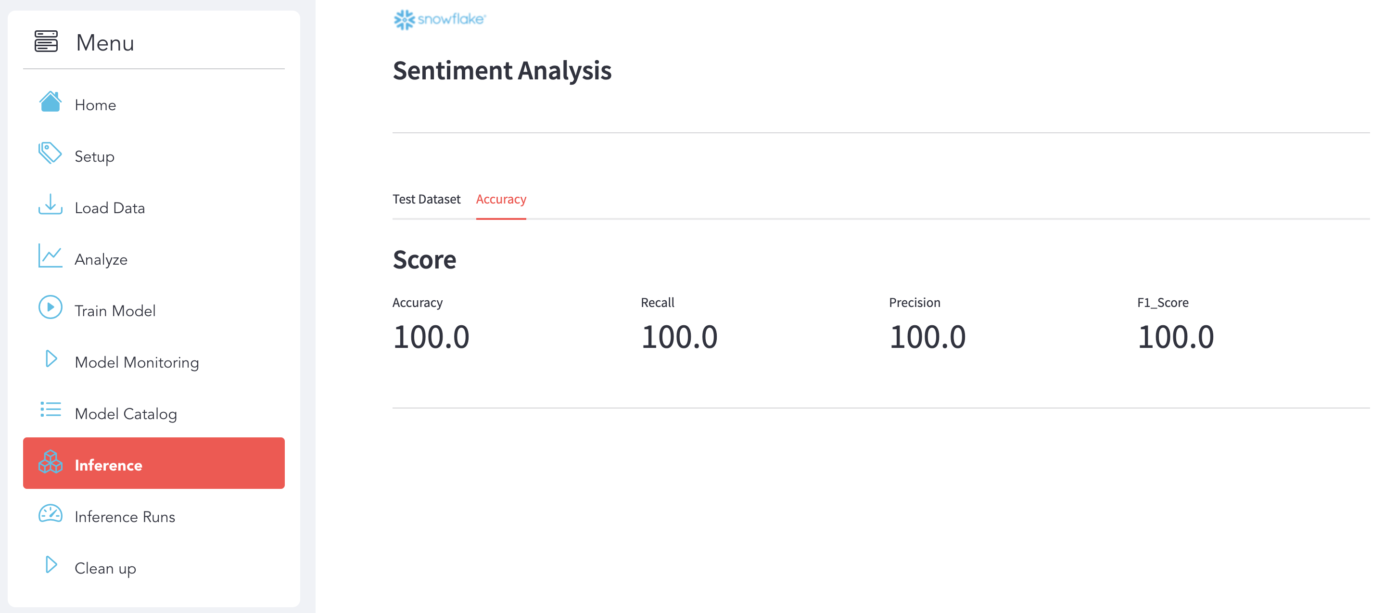
Task: Click the Load Data download icon
Action: [x=51, y=204]
